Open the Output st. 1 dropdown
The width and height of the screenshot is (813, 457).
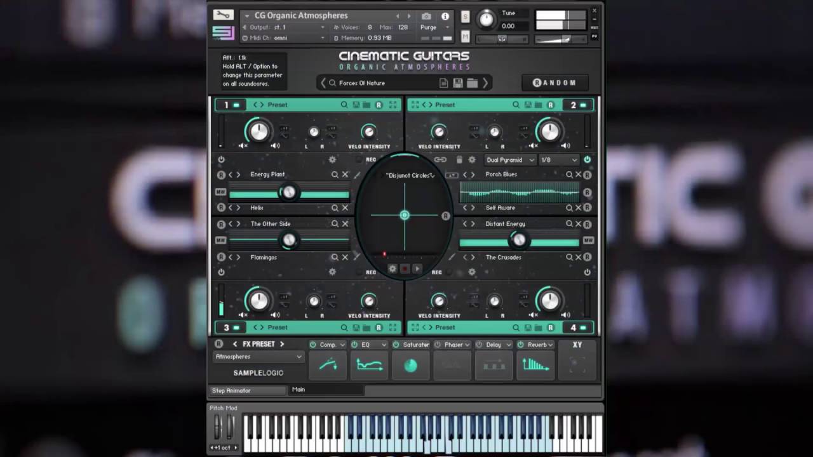(283, 28)
